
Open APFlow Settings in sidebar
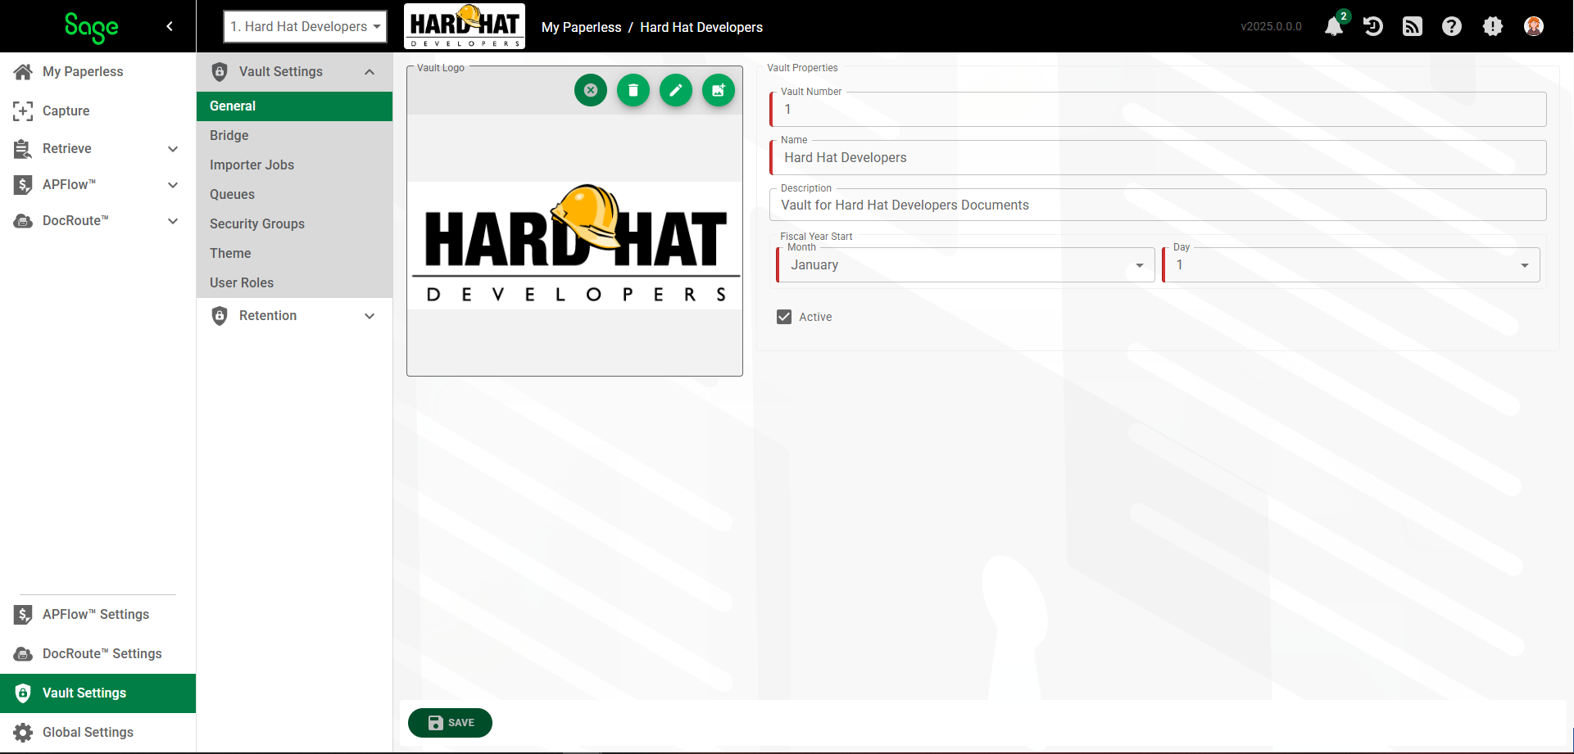[x=98, y=615]
